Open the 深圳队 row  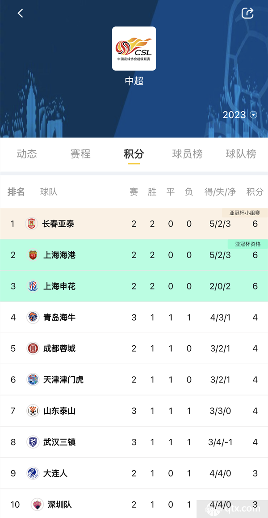point(134,505)
